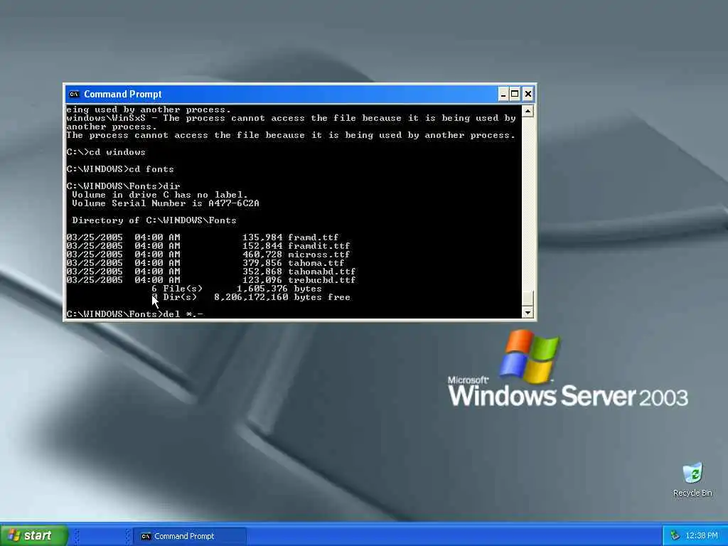This screenshot has width=728, height=546.
Task: Click the Command Prompt scrollbar thumb
Action: (528, 298)
